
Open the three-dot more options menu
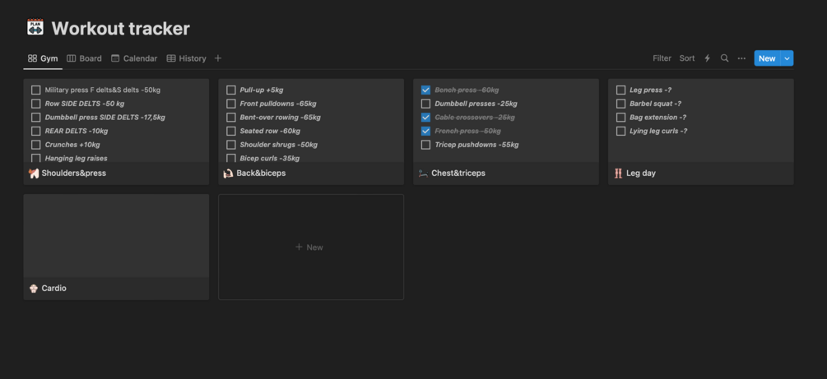[741, 58]
